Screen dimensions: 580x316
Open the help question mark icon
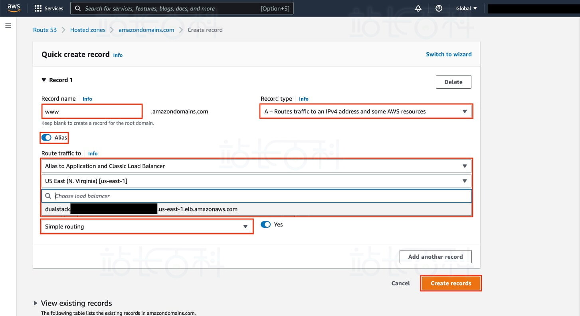[x=439, y=8]
